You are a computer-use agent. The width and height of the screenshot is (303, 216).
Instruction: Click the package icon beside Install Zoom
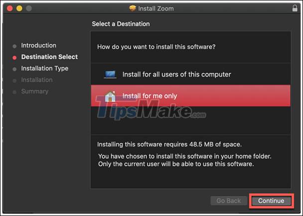(133, 8)
